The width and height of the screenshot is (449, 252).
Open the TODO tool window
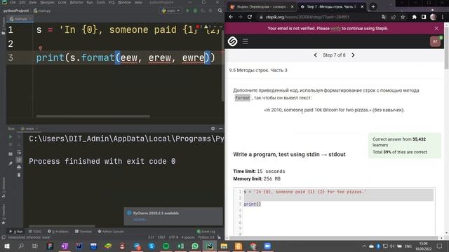[35, 232]
